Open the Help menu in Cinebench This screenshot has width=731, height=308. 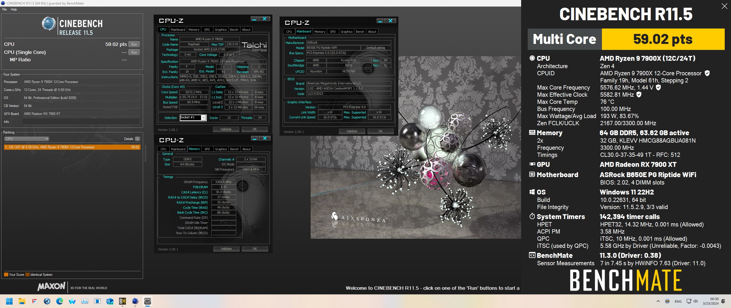click(x=14, y=9)
